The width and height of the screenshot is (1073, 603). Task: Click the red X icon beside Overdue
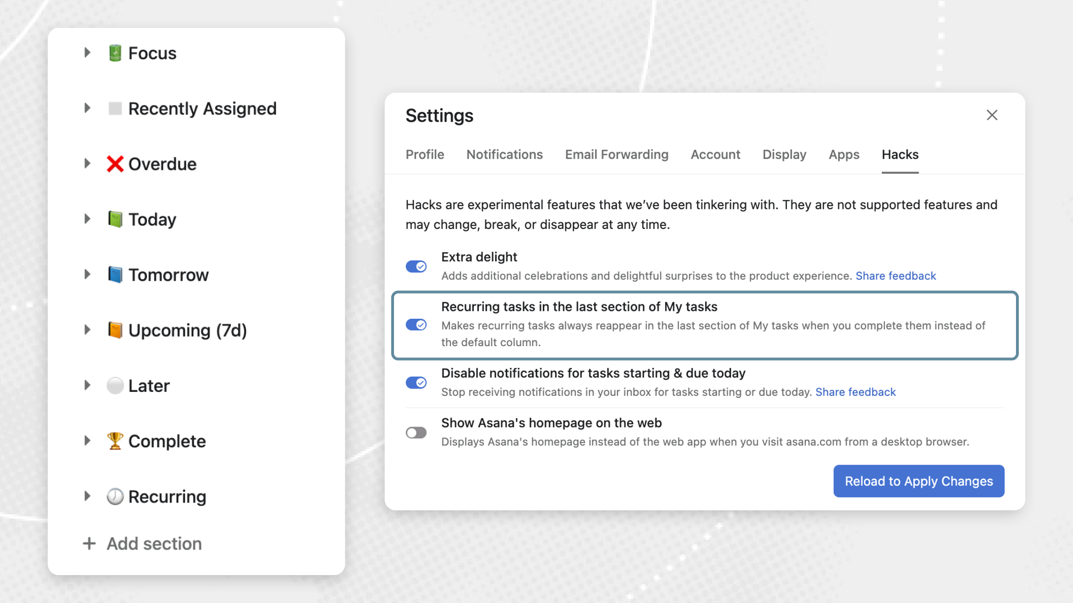pyautogui.click(x=115, y=164)
